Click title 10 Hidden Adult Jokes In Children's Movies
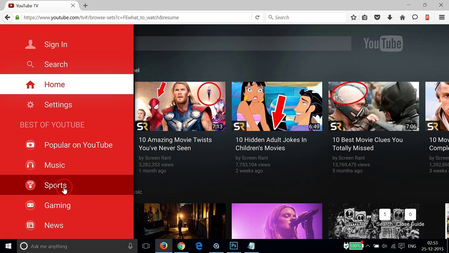Image resolution: width=449 pixels, height=253 pixels. [x=271, y=144]
